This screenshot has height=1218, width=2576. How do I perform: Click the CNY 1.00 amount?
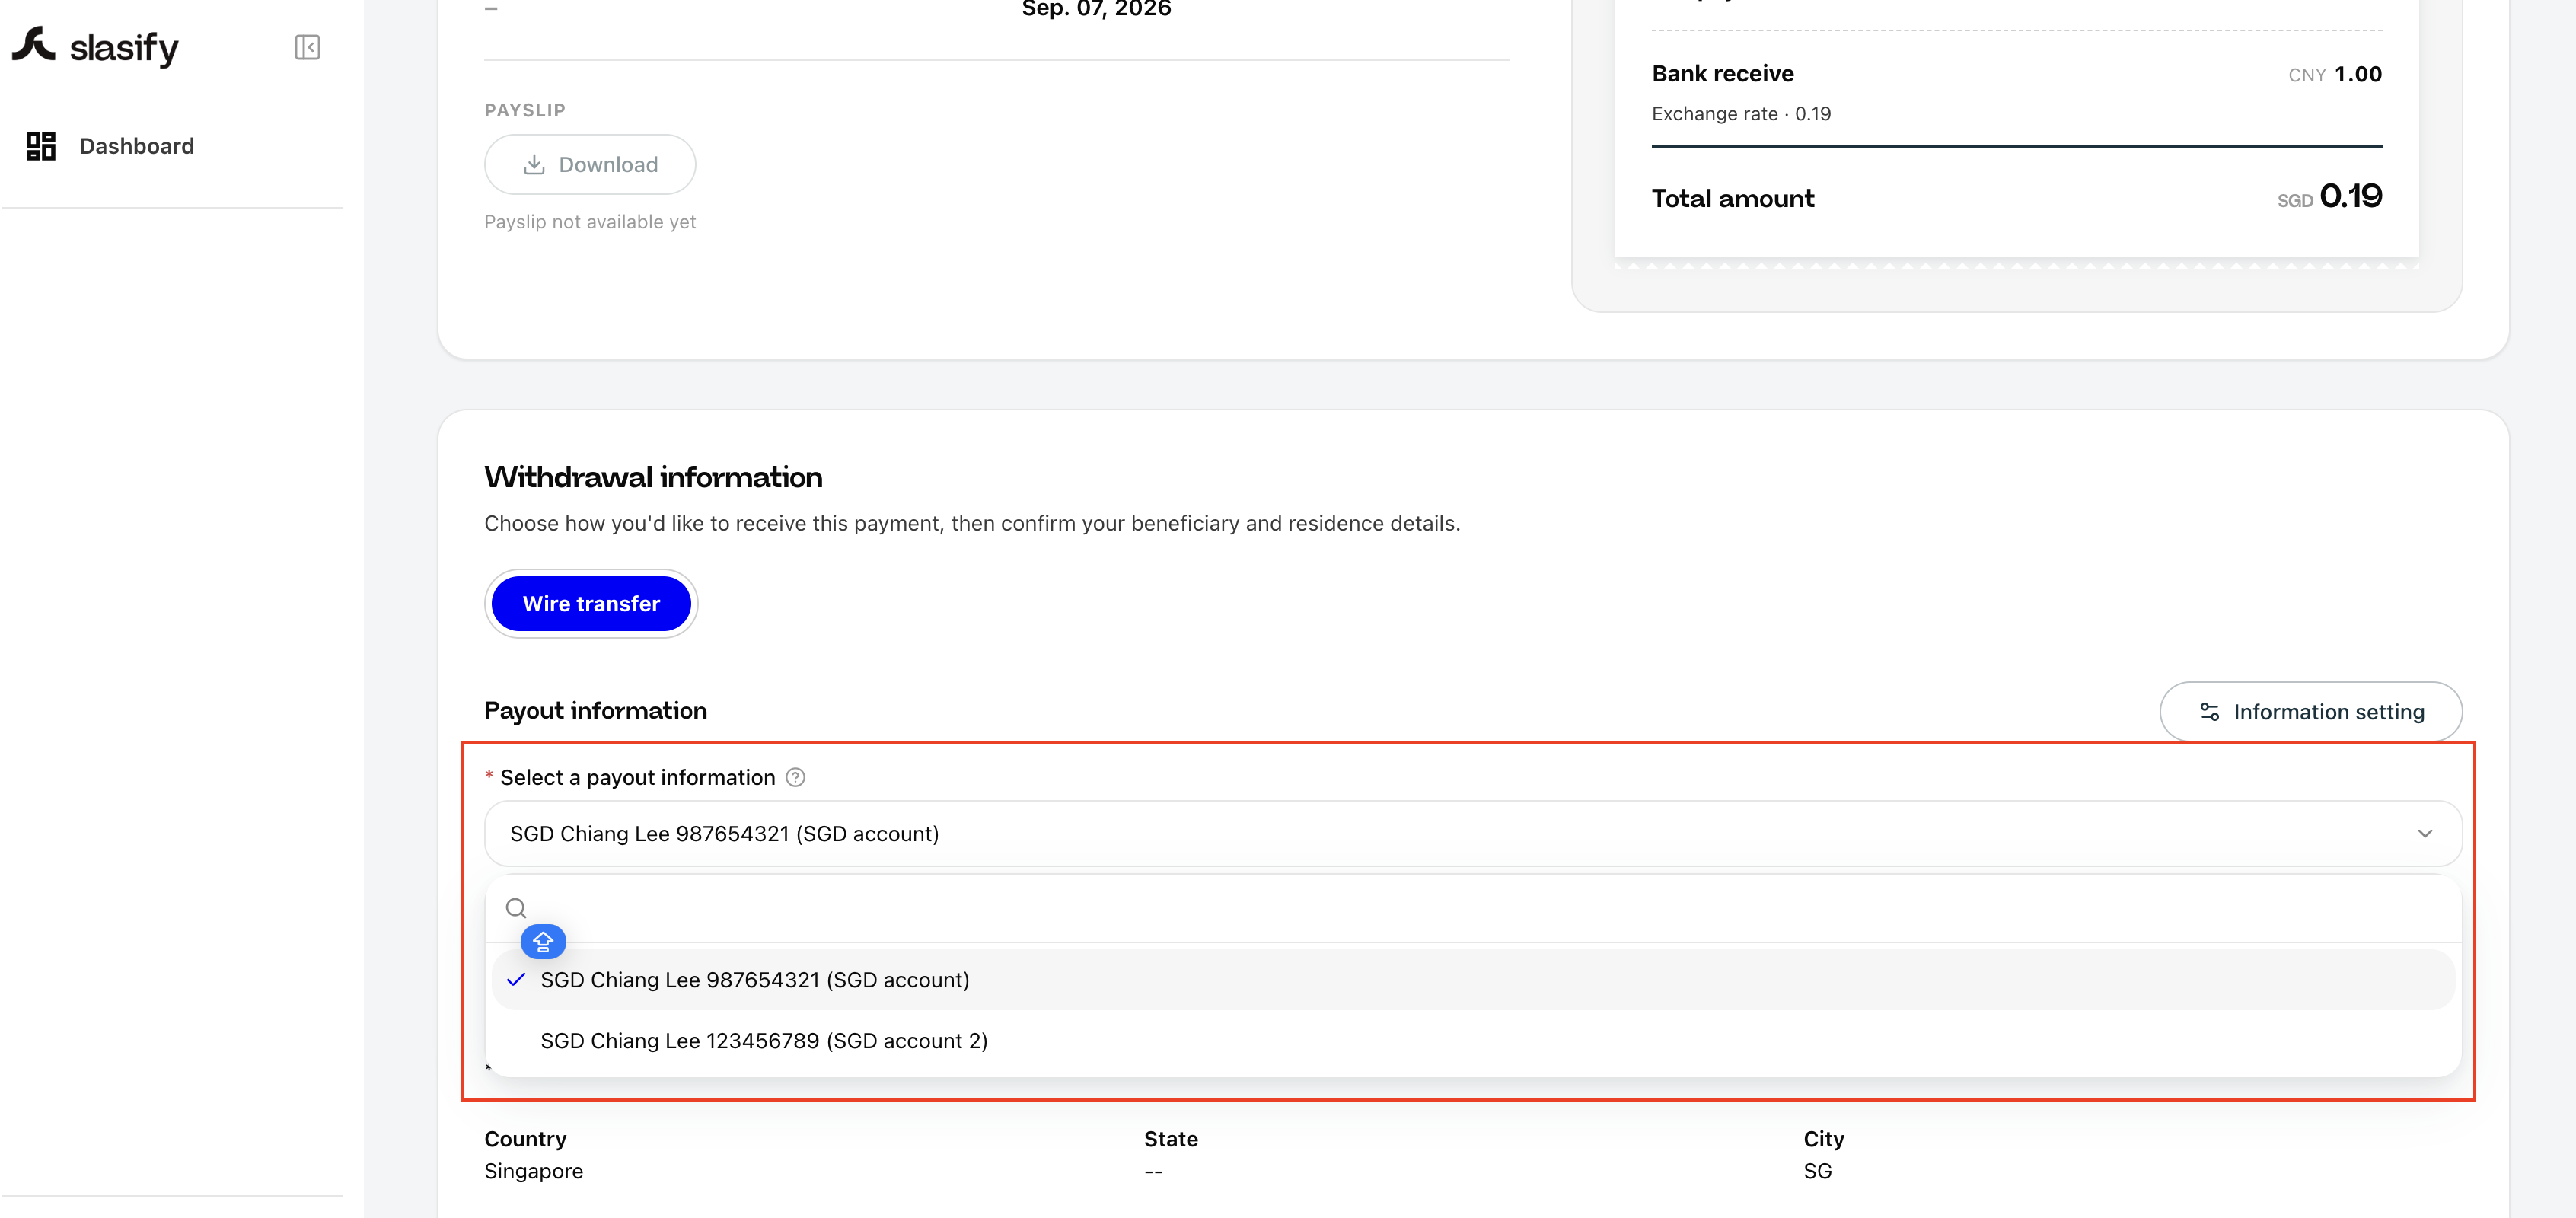[2334, 74]
